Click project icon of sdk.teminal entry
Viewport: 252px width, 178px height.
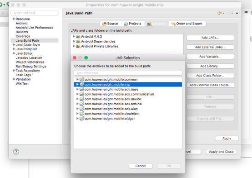[x=82, y=104]
